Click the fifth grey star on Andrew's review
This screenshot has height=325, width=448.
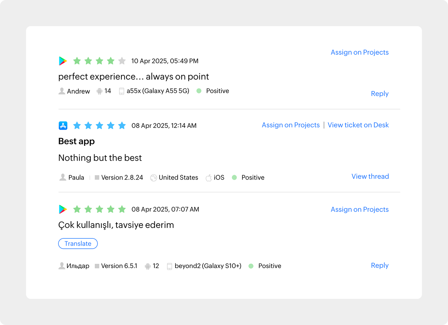point(122,61)
